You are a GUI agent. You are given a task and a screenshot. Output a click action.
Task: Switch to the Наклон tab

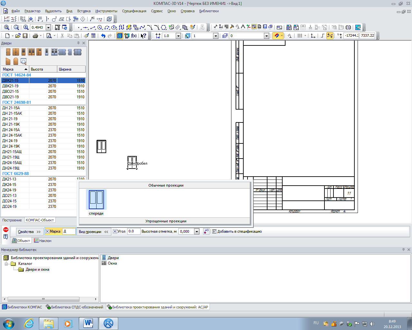click(x=42, y=241)
